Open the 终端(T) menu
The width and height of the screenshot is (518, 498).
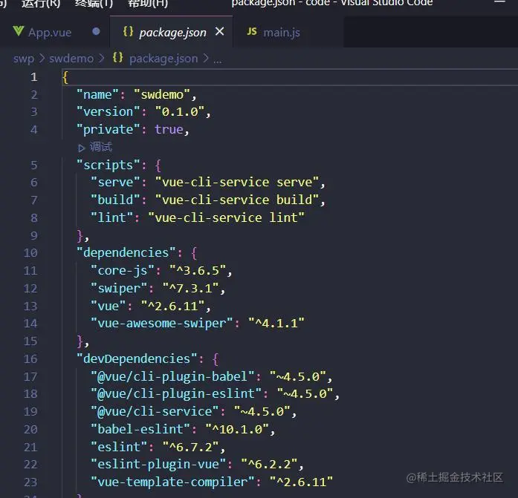pos(94,3)
